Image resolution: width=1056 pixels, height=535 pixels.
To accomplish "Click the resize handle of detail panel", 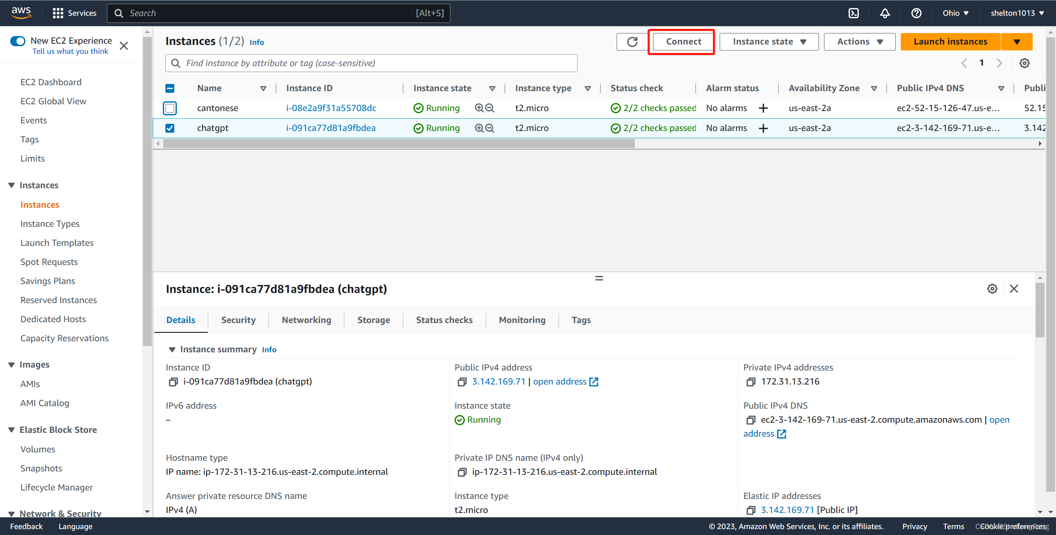I will click(599, 279).
